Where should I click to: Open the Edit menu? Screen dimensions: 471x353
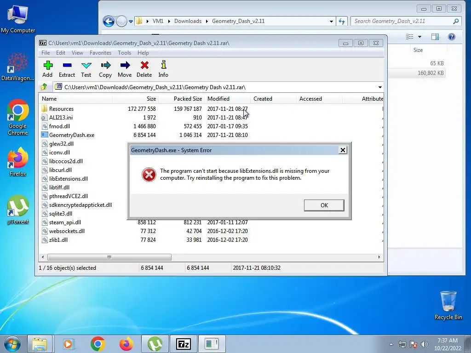click(60, 53)
